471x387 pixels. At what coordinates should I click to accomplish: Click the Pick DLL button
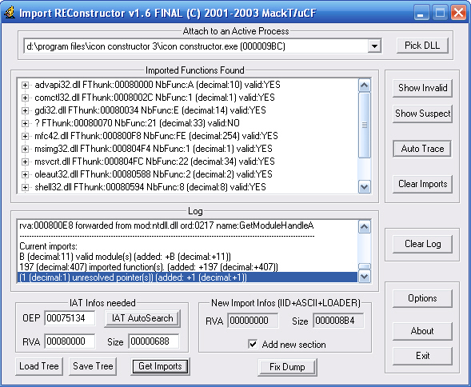tap(422, 46)
